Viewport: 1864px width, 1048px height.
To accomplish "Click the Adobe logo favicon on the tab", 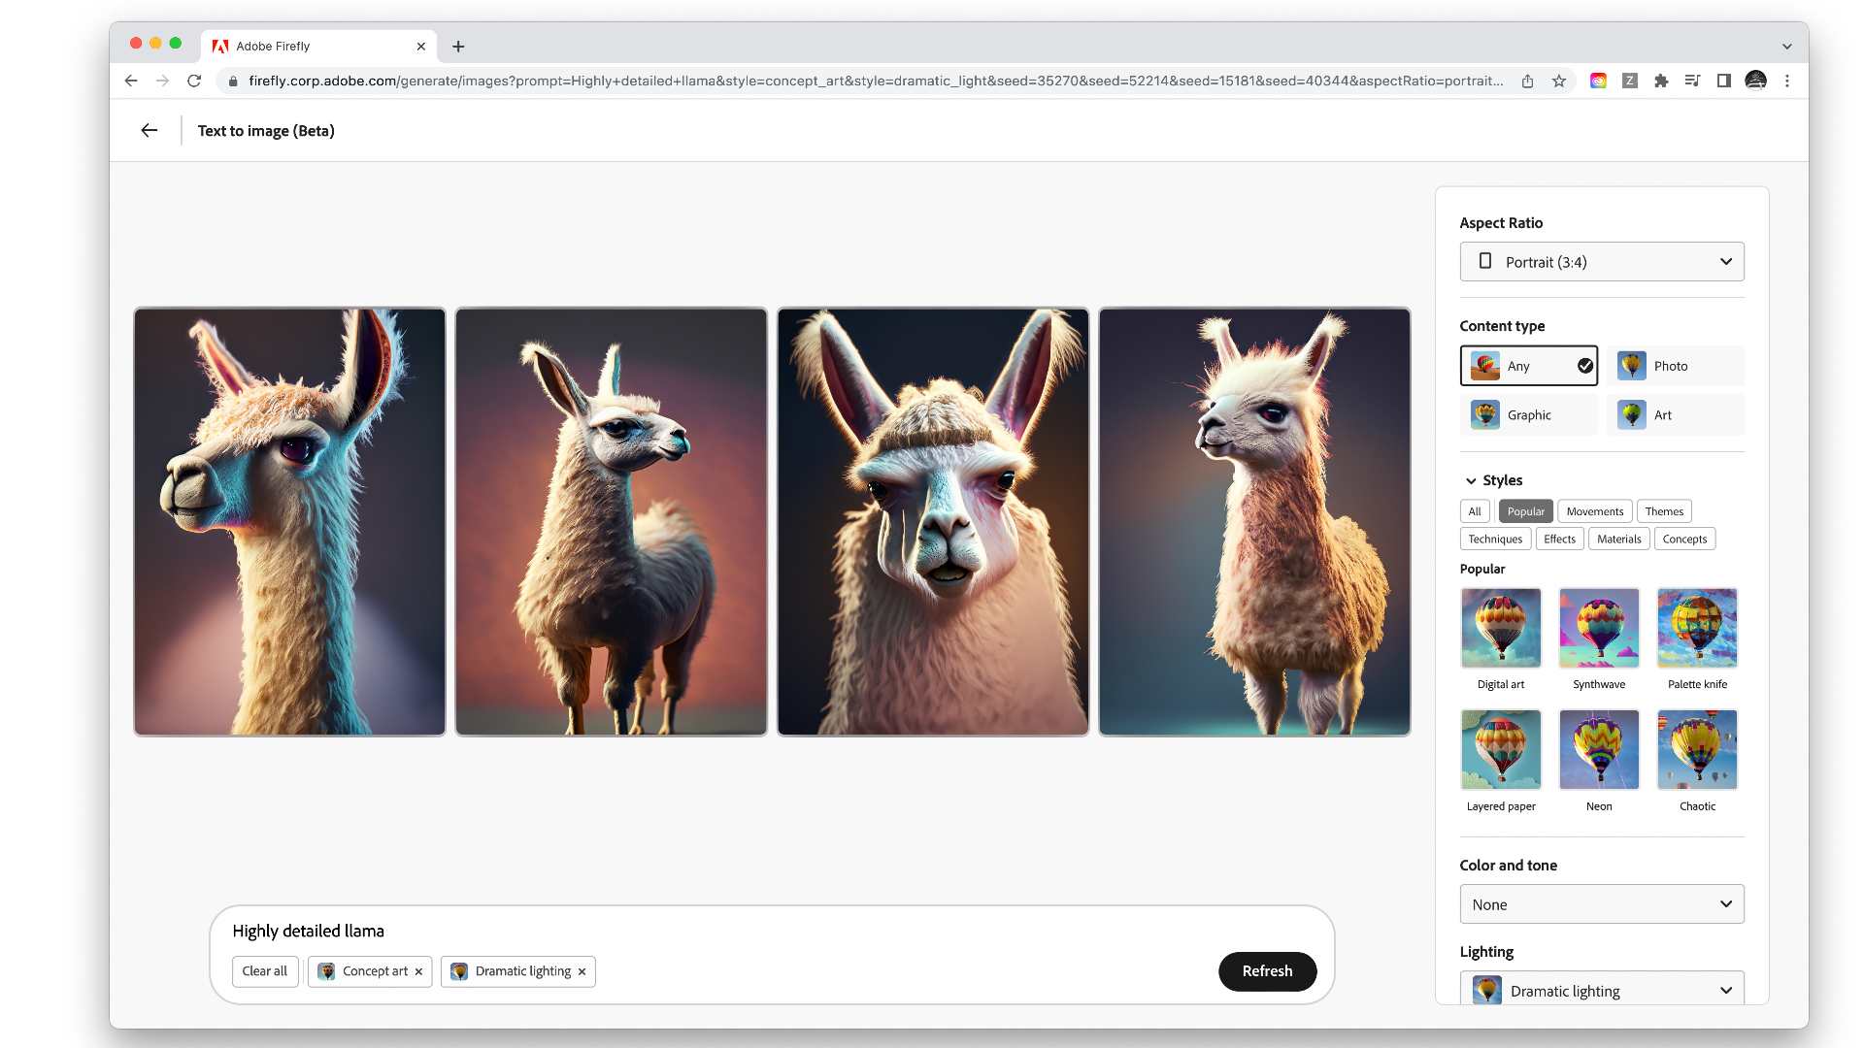I will [x=220, y=46].
